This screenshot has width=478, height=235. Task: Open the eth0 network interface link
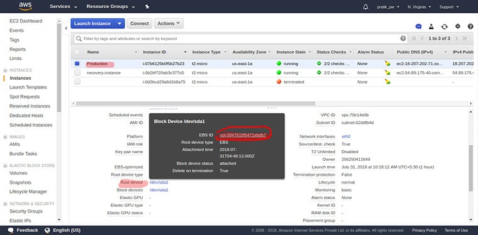click(346, 136)
